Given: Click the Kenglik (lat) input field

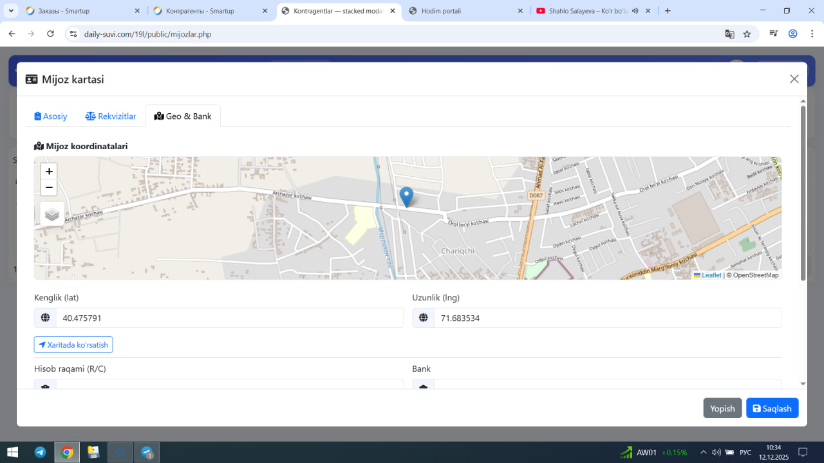Looking at the screenshot, I should 230,318.
